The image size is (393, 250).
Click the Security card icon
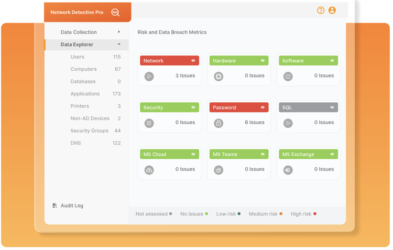(x=149, y=123)
